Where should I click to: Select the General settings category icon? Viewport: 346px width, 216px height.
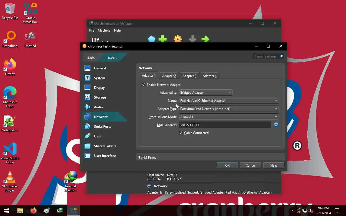tap(87, 68)
